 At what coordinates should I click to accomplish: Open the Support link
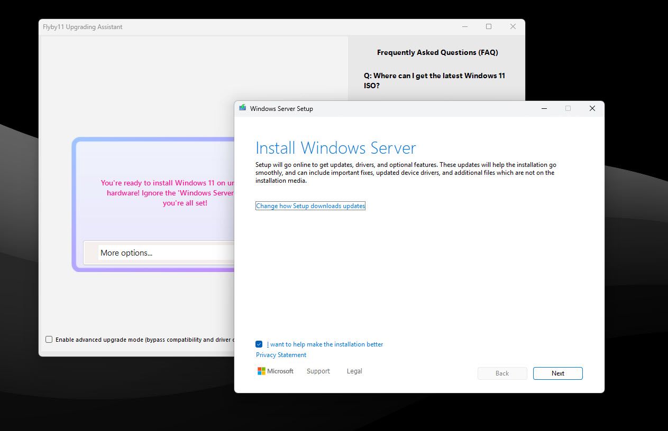coord(318,371)
